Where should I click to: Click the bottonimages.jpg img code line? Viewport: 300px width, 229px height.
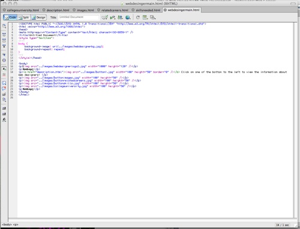(73, 77)
